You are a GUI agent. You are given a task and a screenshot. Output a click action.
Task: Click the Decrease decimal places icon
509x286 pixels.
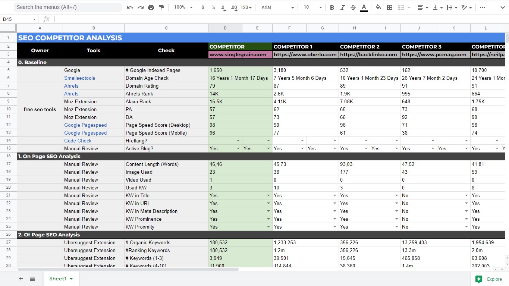[223, 7]
